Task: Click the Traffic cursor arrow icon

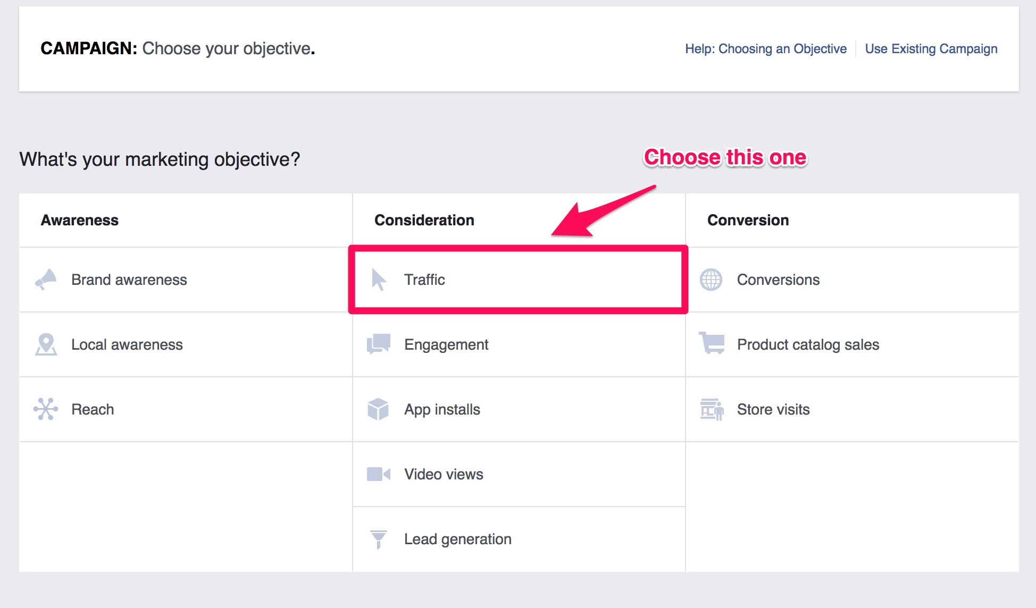Action: tap(379, 280)
